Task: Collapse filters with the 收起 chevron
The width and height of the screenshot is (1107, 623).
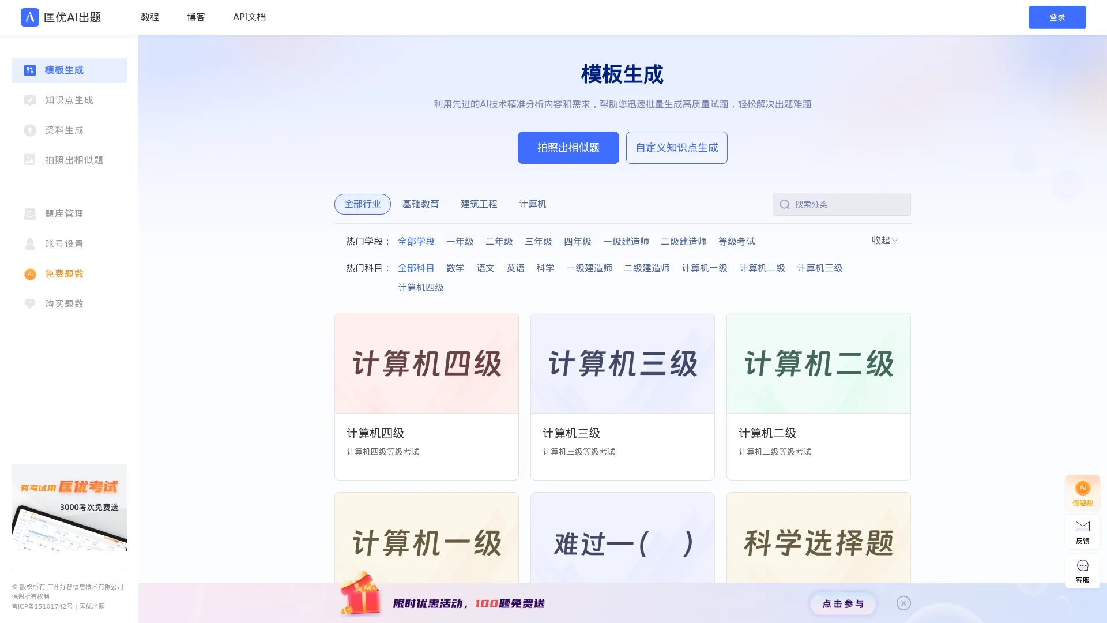Action: click(895, 240)
